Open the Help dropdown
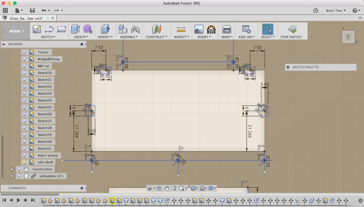The height and width of the screenshot is (207, 364). pyautogui.click(x=356, y=11)
